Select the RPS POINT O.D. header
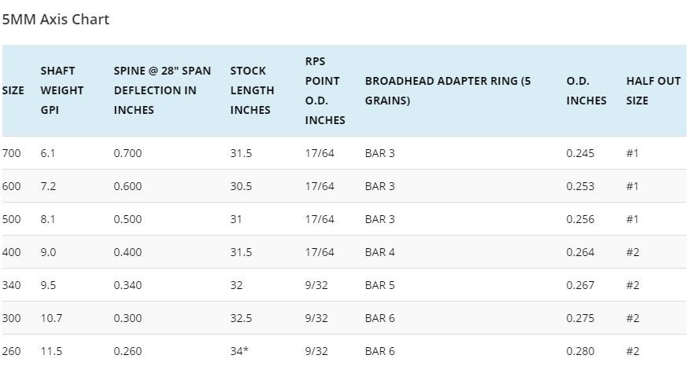 click(324, 90)
